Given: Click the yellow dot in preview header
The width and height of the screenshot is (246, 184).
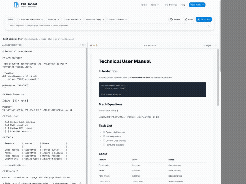Looking at the screenshot, I should (x=94, y=45).
